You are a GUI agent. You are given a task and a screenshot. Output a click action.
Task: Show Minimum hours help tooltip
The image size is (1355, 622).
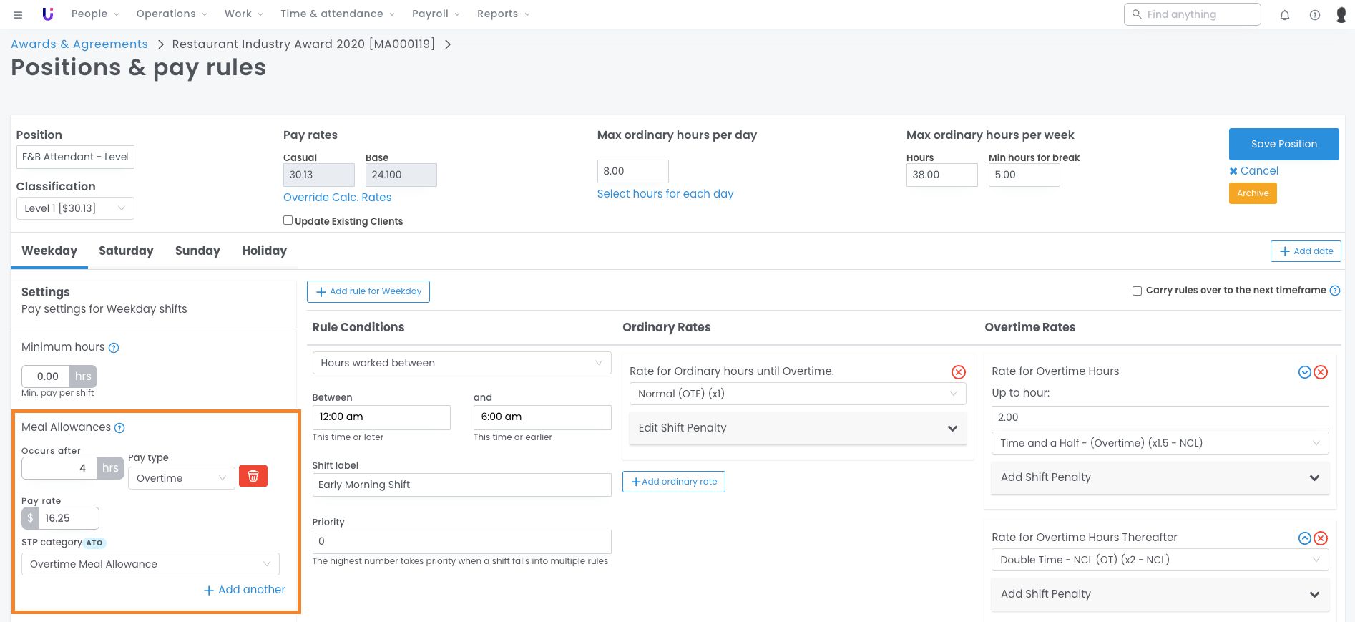coord(114,348)
